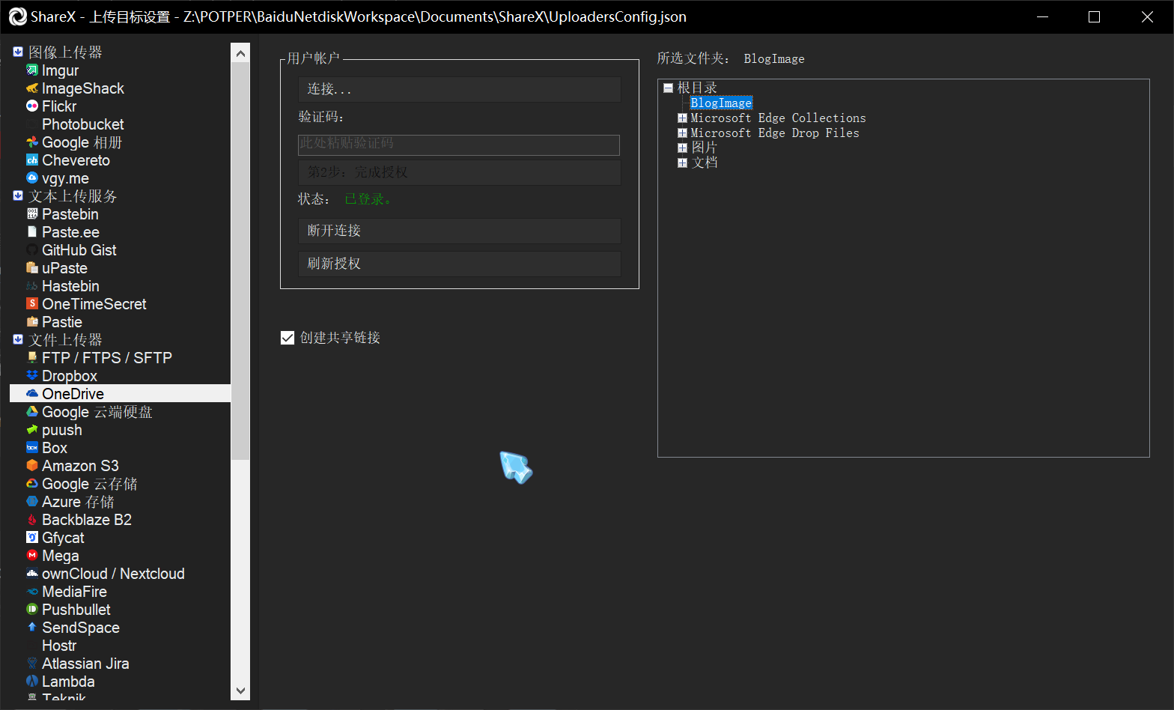This screenshot has height=710, width=1174.
Task: Click the puush icon
Action: [32, 430]
